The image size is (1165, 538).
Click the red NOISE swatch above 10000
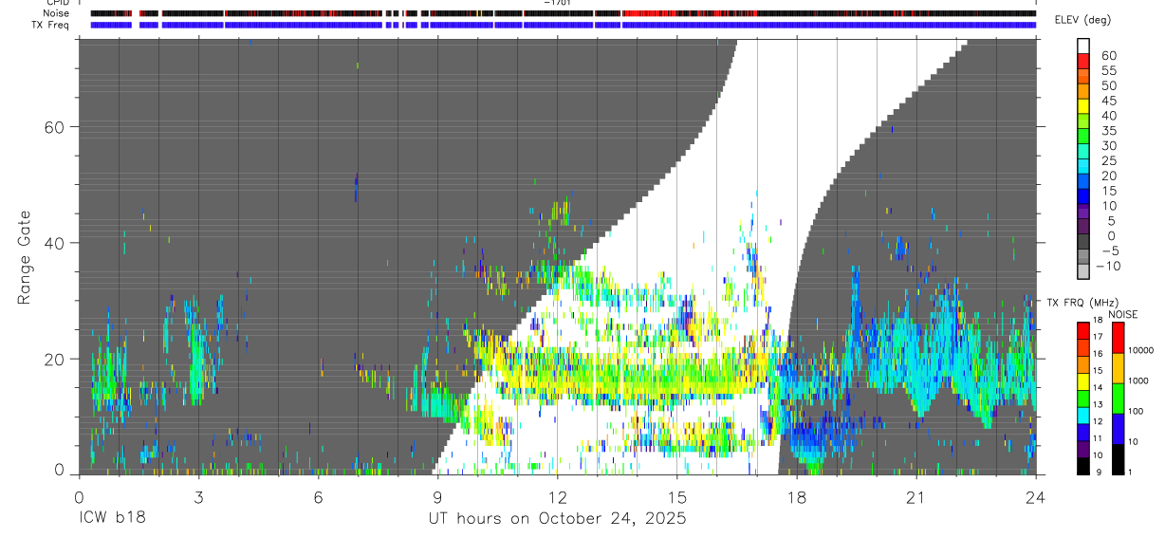[x=1118, y=337]
